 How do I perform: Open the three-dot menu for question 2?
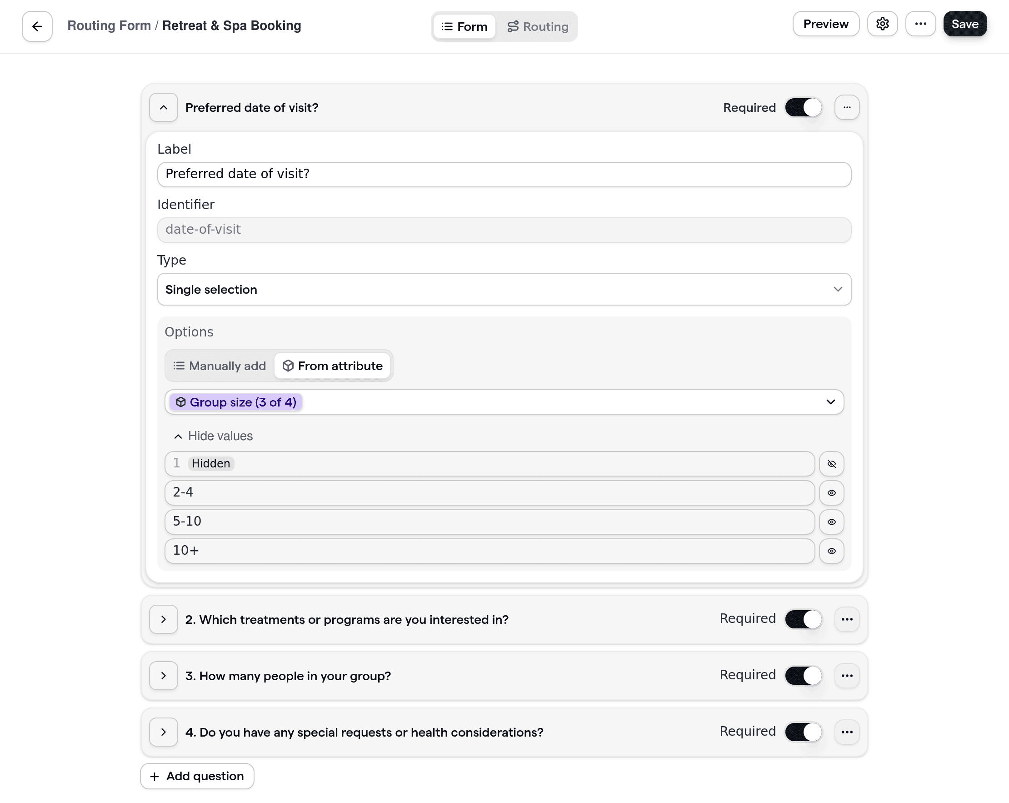tap(847, 619)
